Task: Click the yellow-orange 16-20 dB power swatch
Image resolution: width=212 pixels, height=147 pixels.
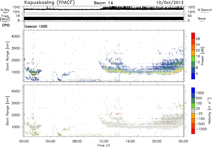Action: coord(193,53)
